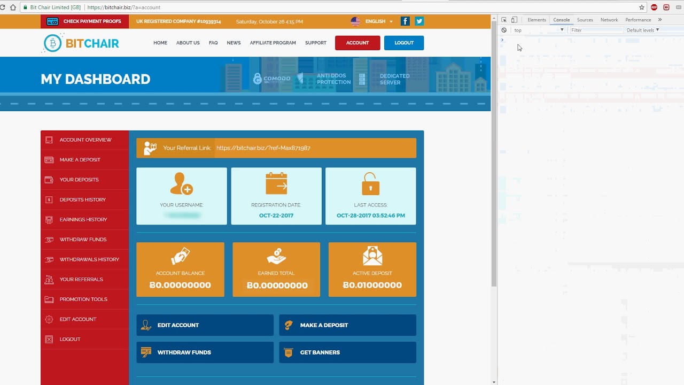Click the payment proofs card icon

point(52,21)
